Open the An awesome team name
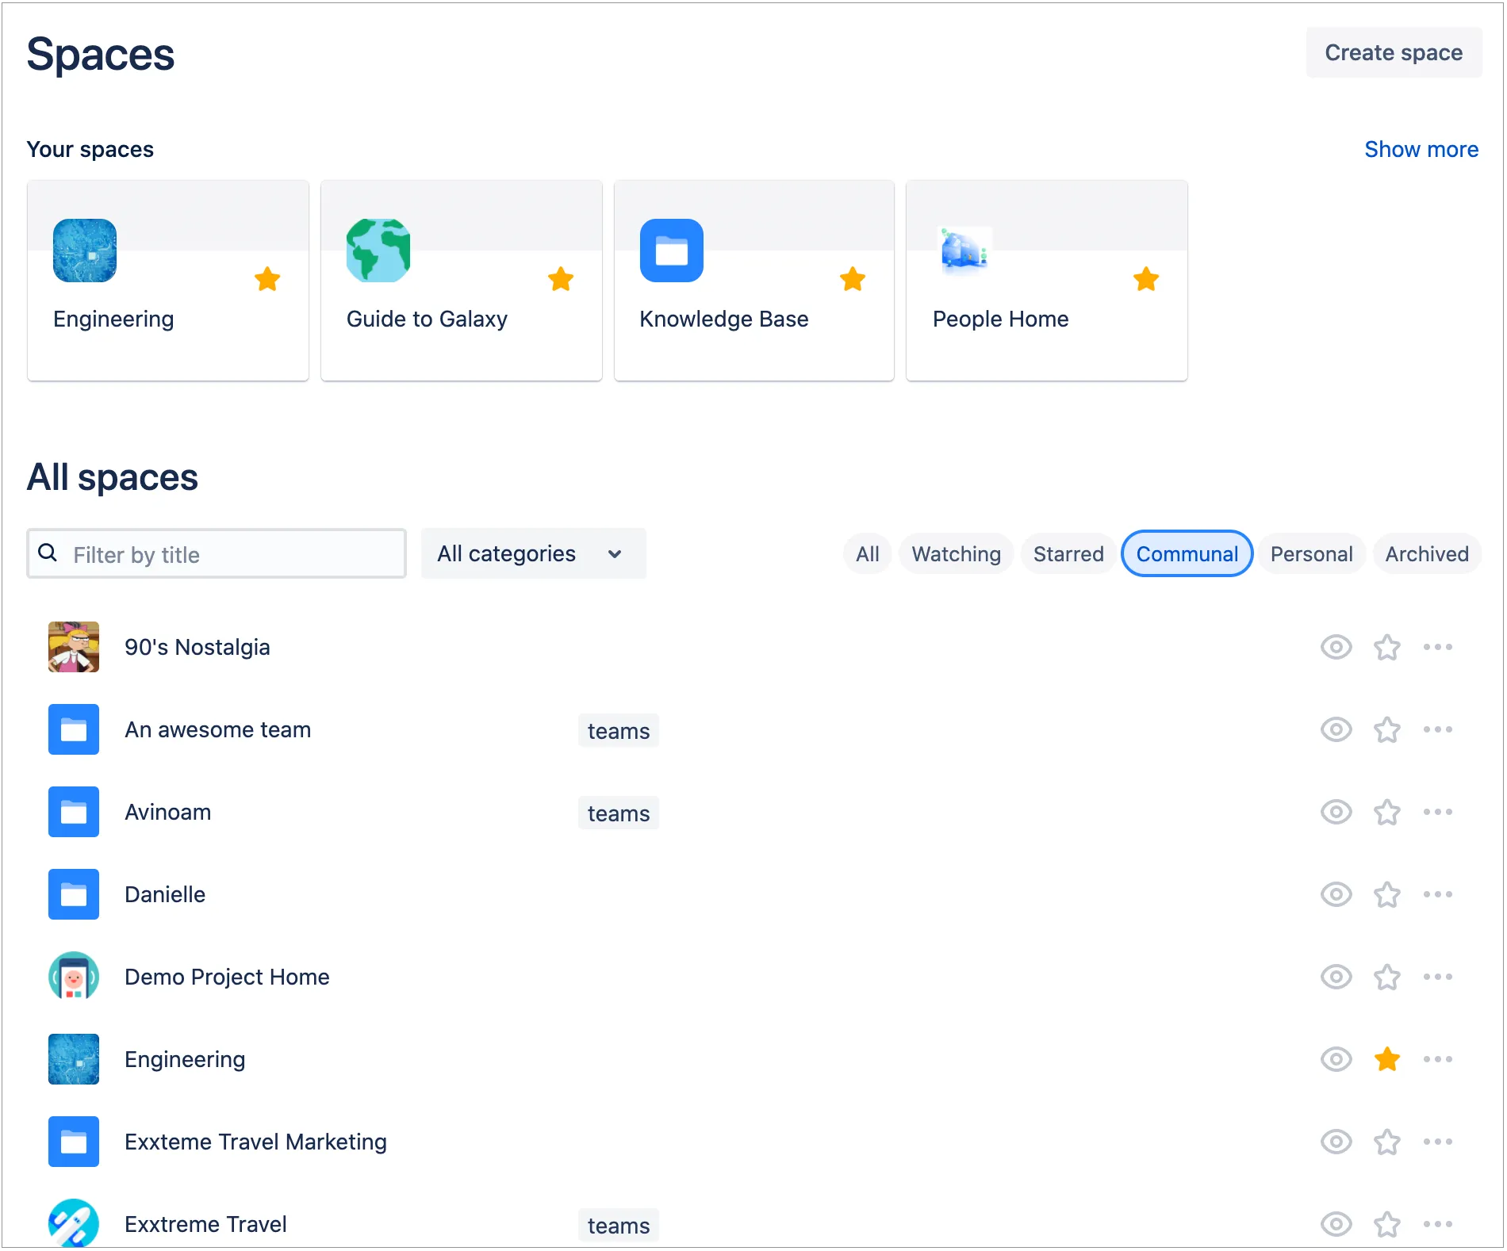Viewport: 1507px width, 1251px height. coord(218,729)
